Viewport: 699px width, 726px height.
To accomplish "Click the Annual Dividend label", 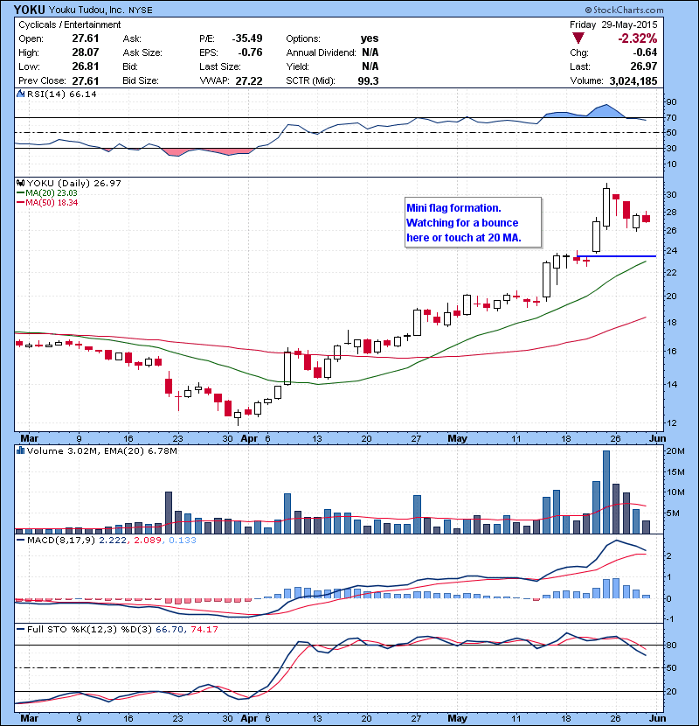I will tap(321, 52).
